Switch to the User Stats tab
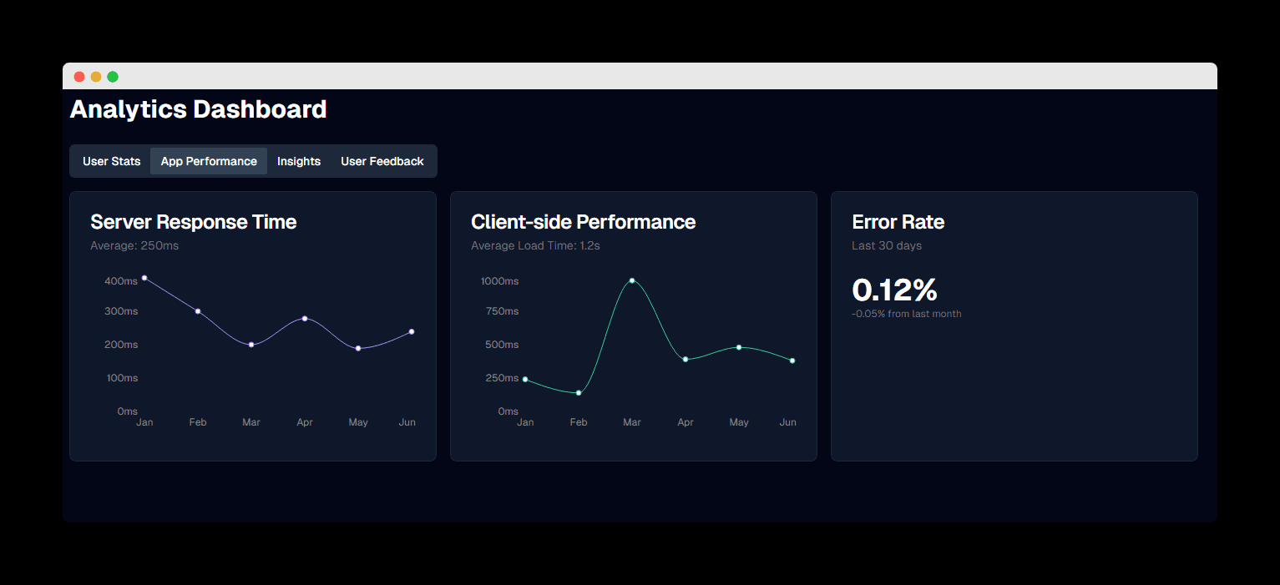The height and width of the screenshot is (585, 1280). pyautogui.click(x=111, y=161)
